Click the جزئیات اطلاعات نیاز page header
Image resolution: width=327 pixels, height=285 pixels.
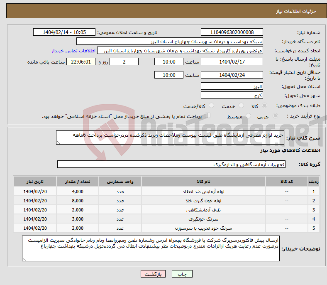(296, 11)
